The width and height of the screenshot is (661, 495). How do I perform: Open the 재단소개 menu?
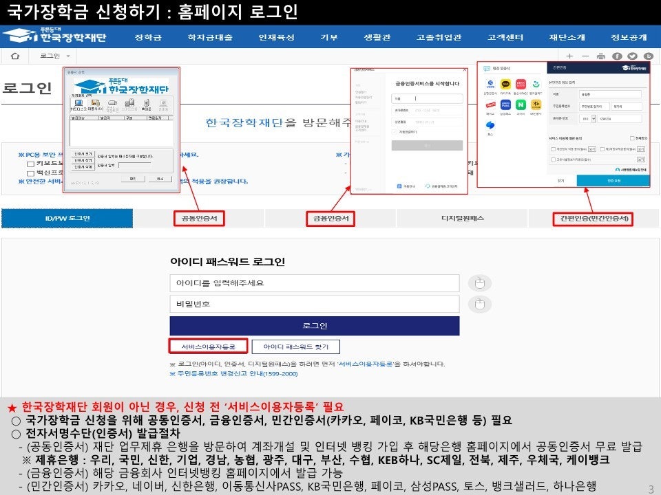pyautogui.click(x=567, y=37)
